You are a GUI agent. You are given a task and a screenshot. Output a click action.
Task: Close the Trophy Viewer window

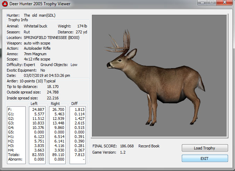pos(224,3)
